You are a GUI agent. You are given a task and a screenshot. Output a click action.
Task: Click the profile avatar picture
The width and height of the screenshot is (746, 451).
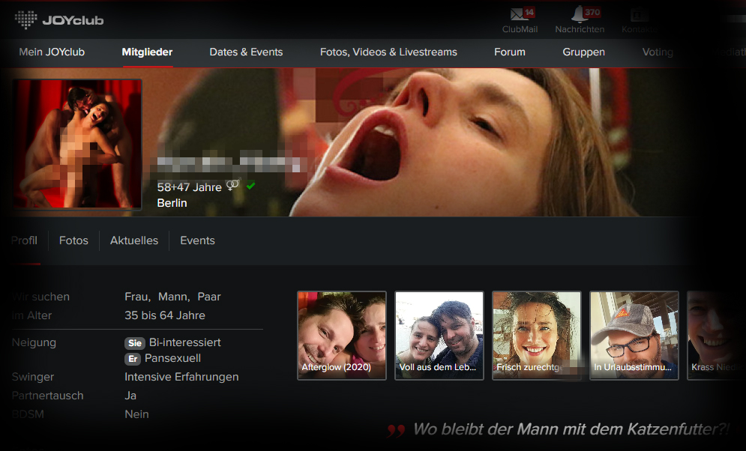[77, 144]
